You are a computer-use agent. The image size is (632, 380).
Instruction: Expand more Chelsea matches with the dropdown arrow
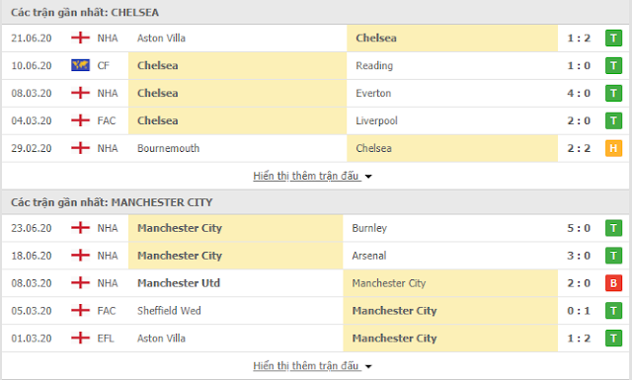368,177
